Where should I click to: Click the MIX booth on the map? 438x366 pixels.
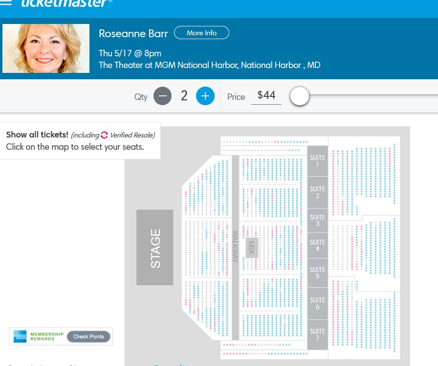point(251,248)
